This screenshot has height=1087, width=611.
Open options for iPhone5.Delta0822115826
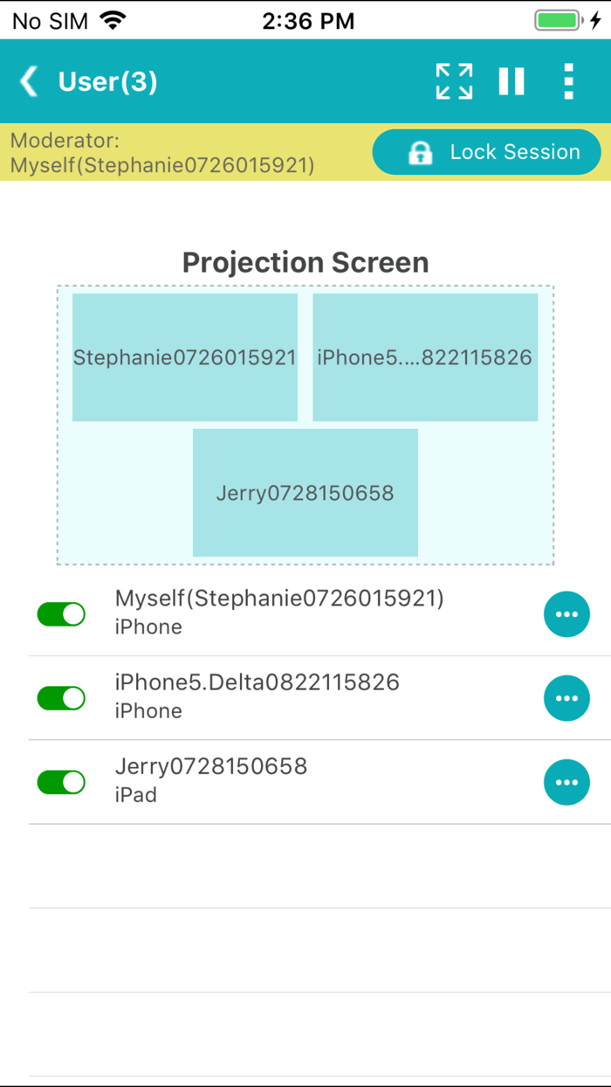tap(566, 698)
